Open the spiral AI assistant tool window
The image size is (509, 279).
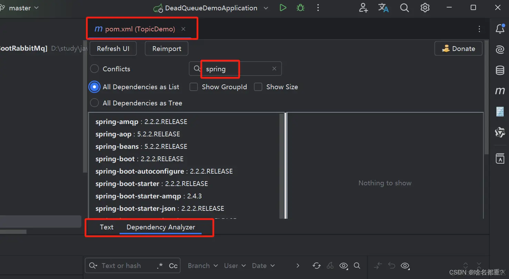pyautogui.click(x=500, y=50)
